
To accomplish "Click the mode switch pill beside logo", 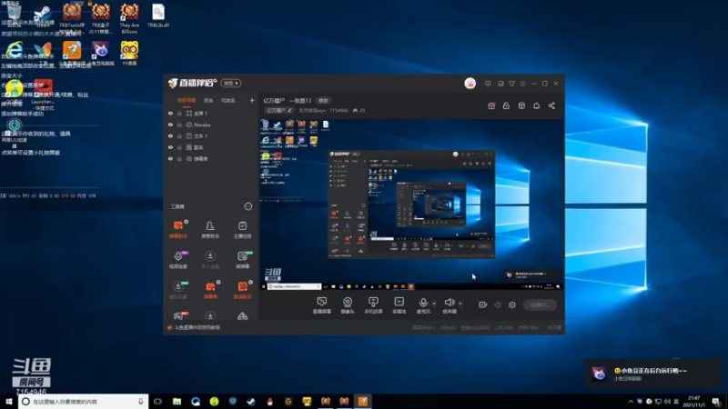I will pyautogui.click(x=231, y=83).
